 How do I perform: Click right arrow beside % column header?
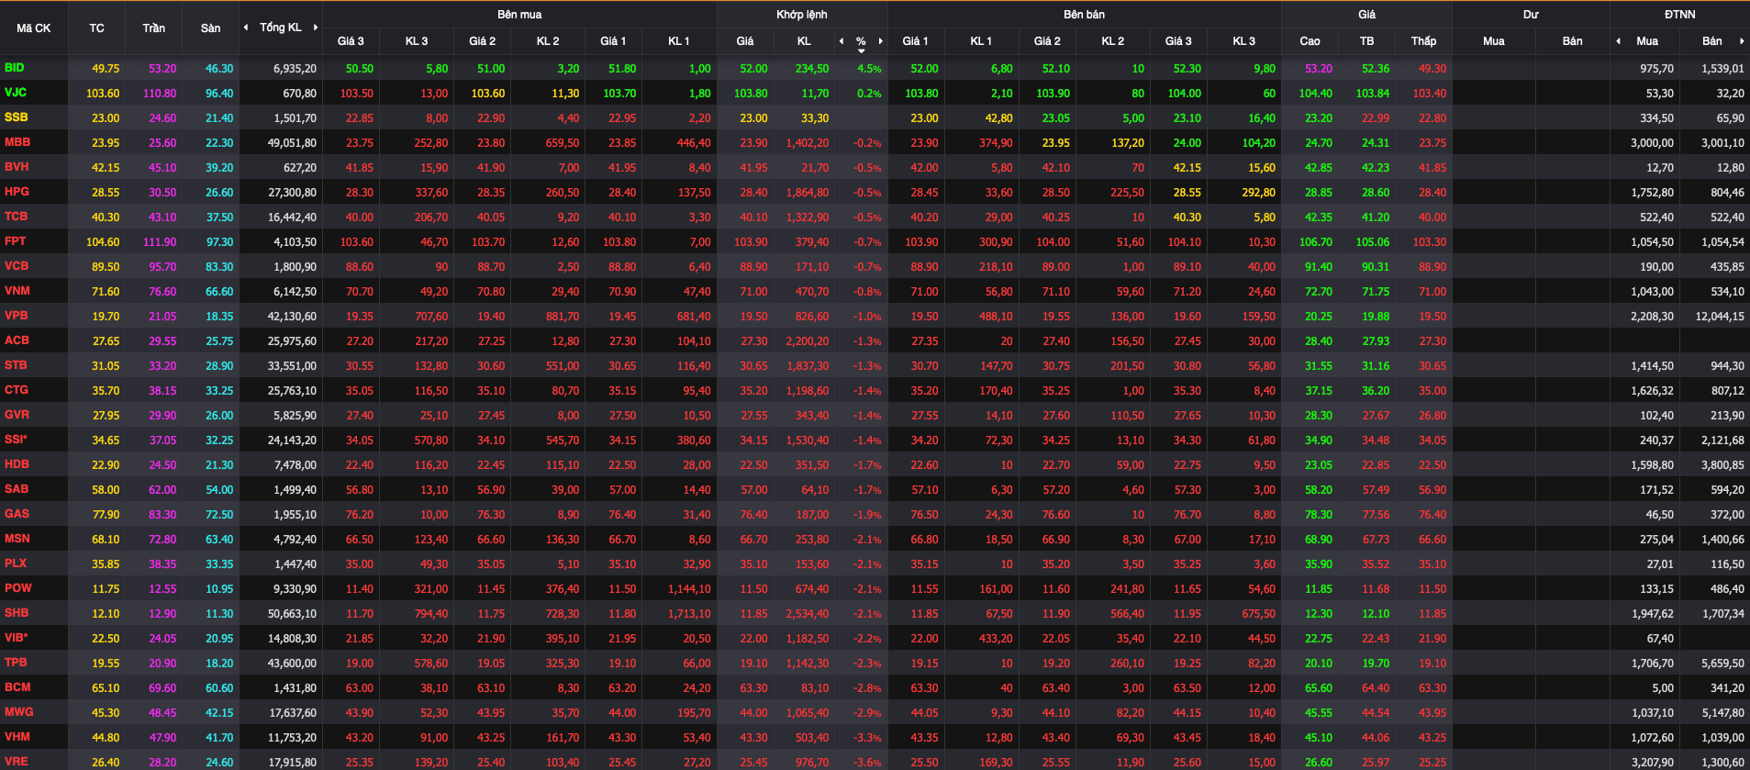(881, 41)
